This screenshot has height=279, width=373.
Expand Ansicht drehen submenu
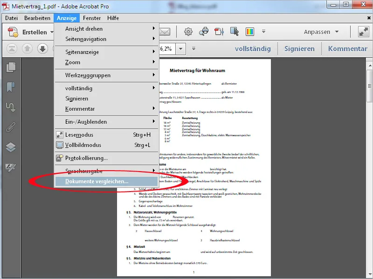(107, 29)
